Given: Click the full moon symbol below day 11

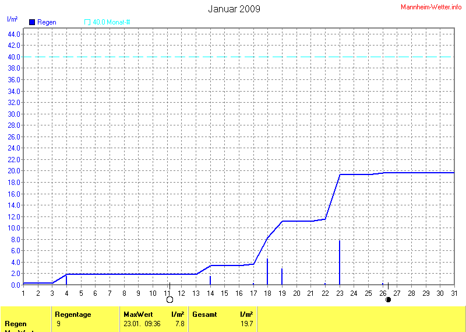Looking at the screenshot, I should click(170, 299).
